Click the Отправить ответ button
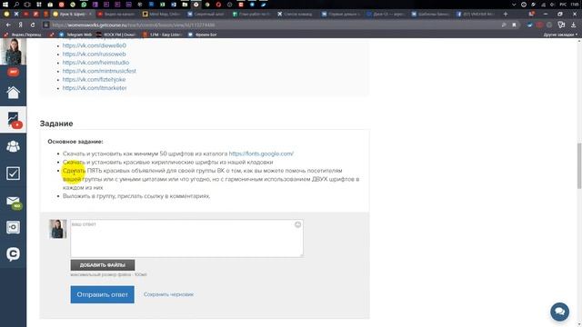 click(103, 294)
